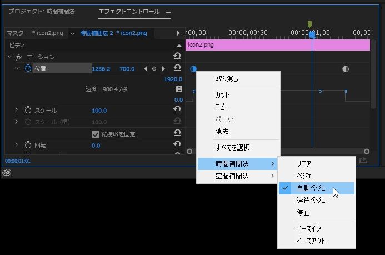The image size is (385, 255).
Task: Toggle the Scale (スケール) stopwatch icon
Action: click(28, 111)
